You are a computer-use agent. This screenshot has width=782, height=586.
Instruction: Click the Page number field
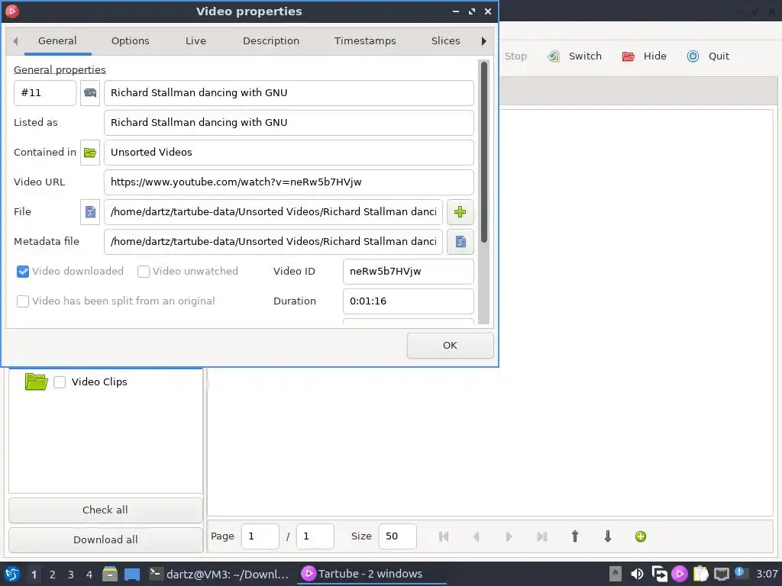click(260, 536)
